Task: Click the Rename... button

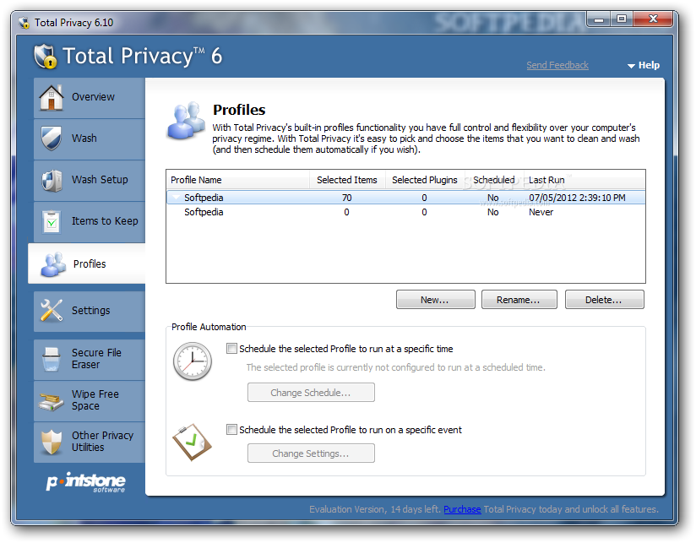Action: [519, 300]
